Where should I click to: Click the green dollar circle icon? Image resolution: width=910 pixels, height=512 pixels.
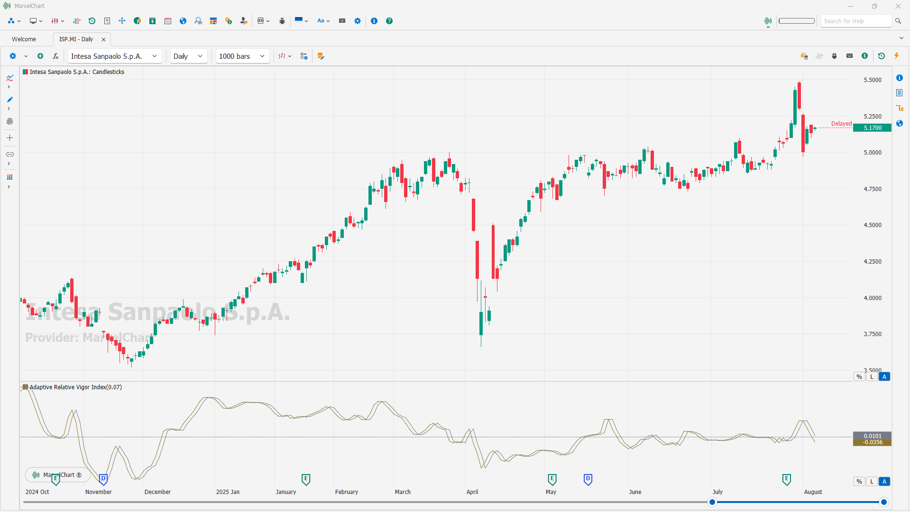[865, 56]
